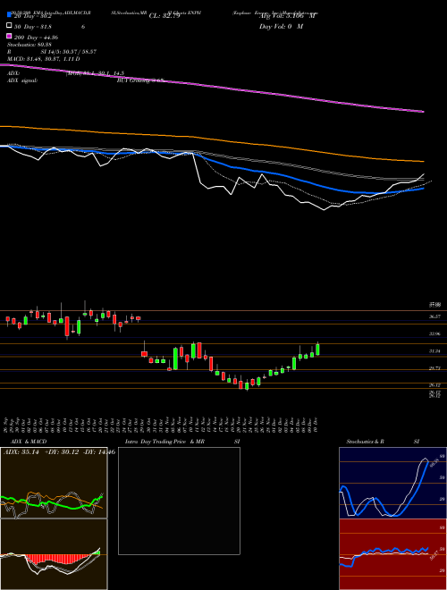Select the '200 Day = 44.36' label
Screen dimensions: 447x590
(36, 38)
